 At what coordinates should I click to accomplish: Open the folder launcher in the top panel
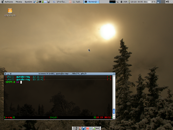(x=45, y=2)
